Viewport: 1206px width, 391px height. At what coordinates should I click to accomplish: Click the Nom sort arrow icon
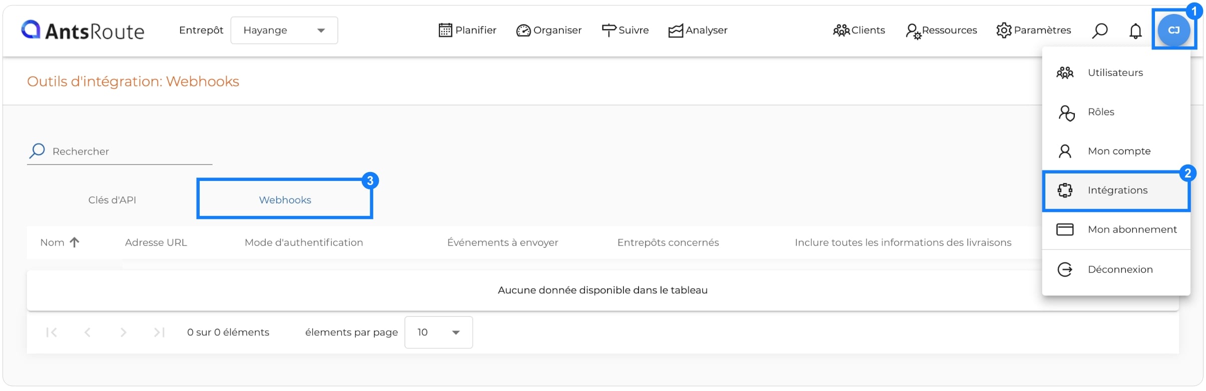click(75, 242)
